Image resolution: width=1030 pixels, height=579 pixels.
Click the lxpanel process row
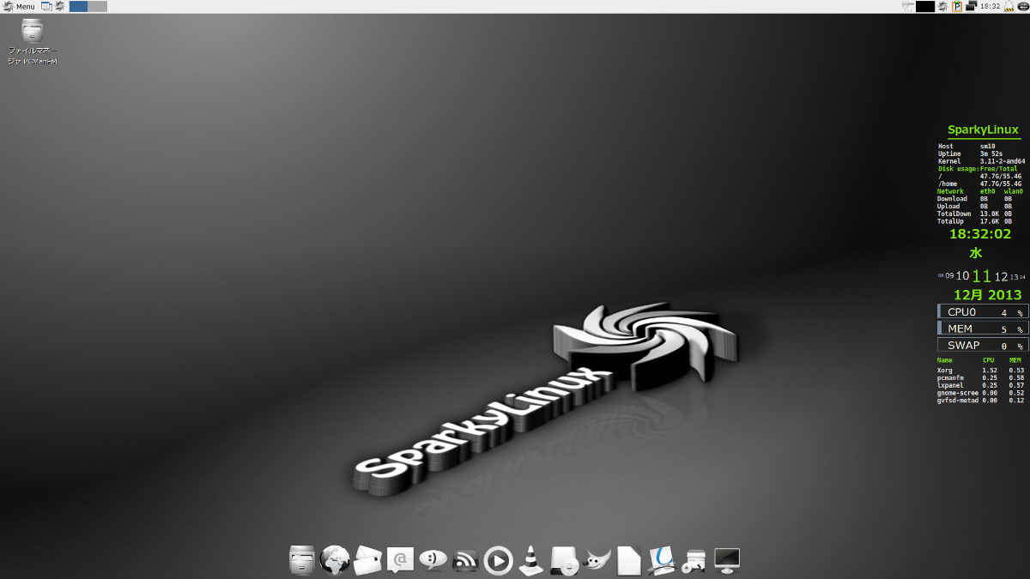(980, 386)
